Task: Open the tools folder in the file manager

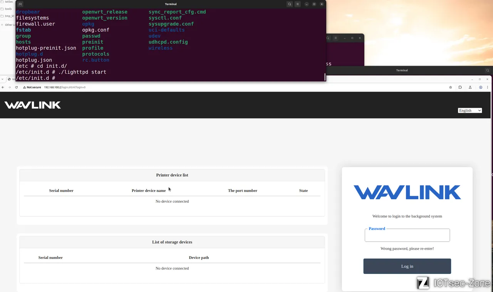Action: [7, 9]
